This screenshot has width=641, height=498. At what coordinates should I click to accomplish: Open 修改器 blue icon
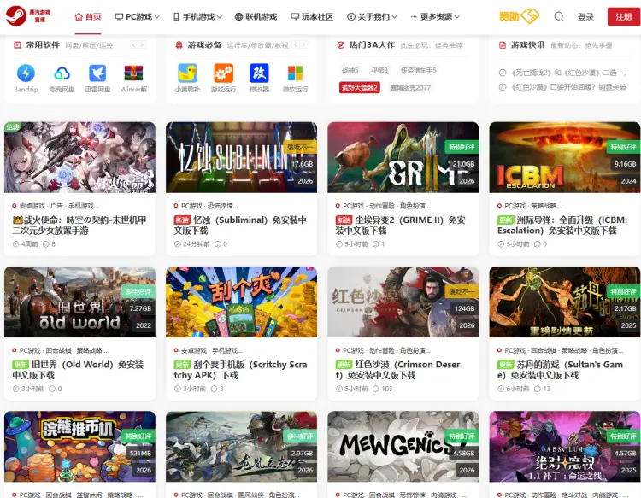(259, 73)
